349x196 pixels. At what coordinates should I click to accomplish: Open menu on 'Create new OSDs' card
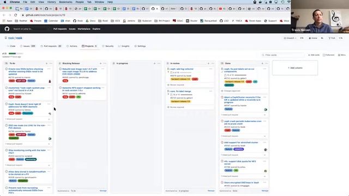click(x=49, y=69)
